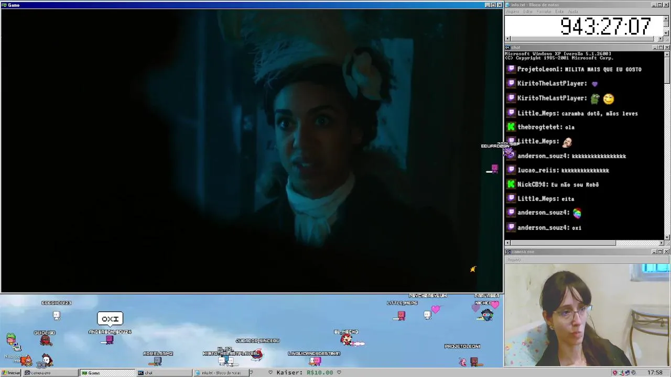Image resolution: width=671 pixels, height=377 pixels.
Task: Click the console icon in chat title bar
Action: coord(508,47)
